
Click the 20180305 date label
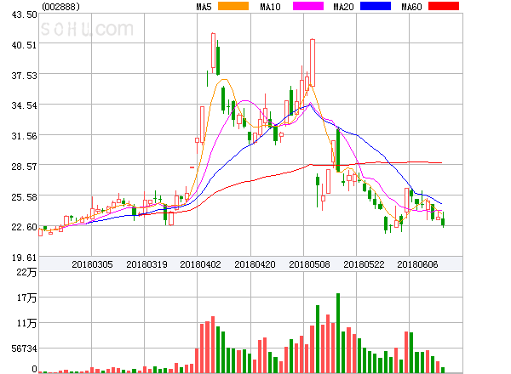point(92,264)
